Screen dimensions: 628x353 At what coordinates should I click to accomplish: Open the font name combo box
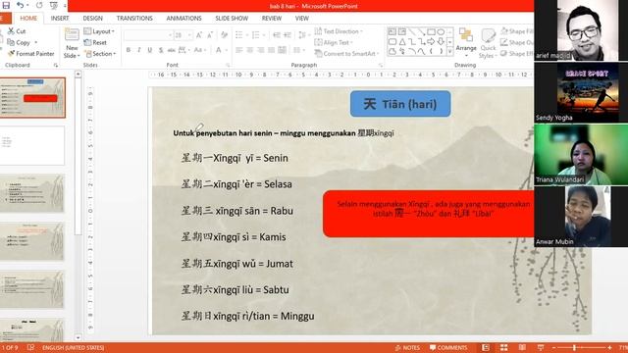point(148,35)
